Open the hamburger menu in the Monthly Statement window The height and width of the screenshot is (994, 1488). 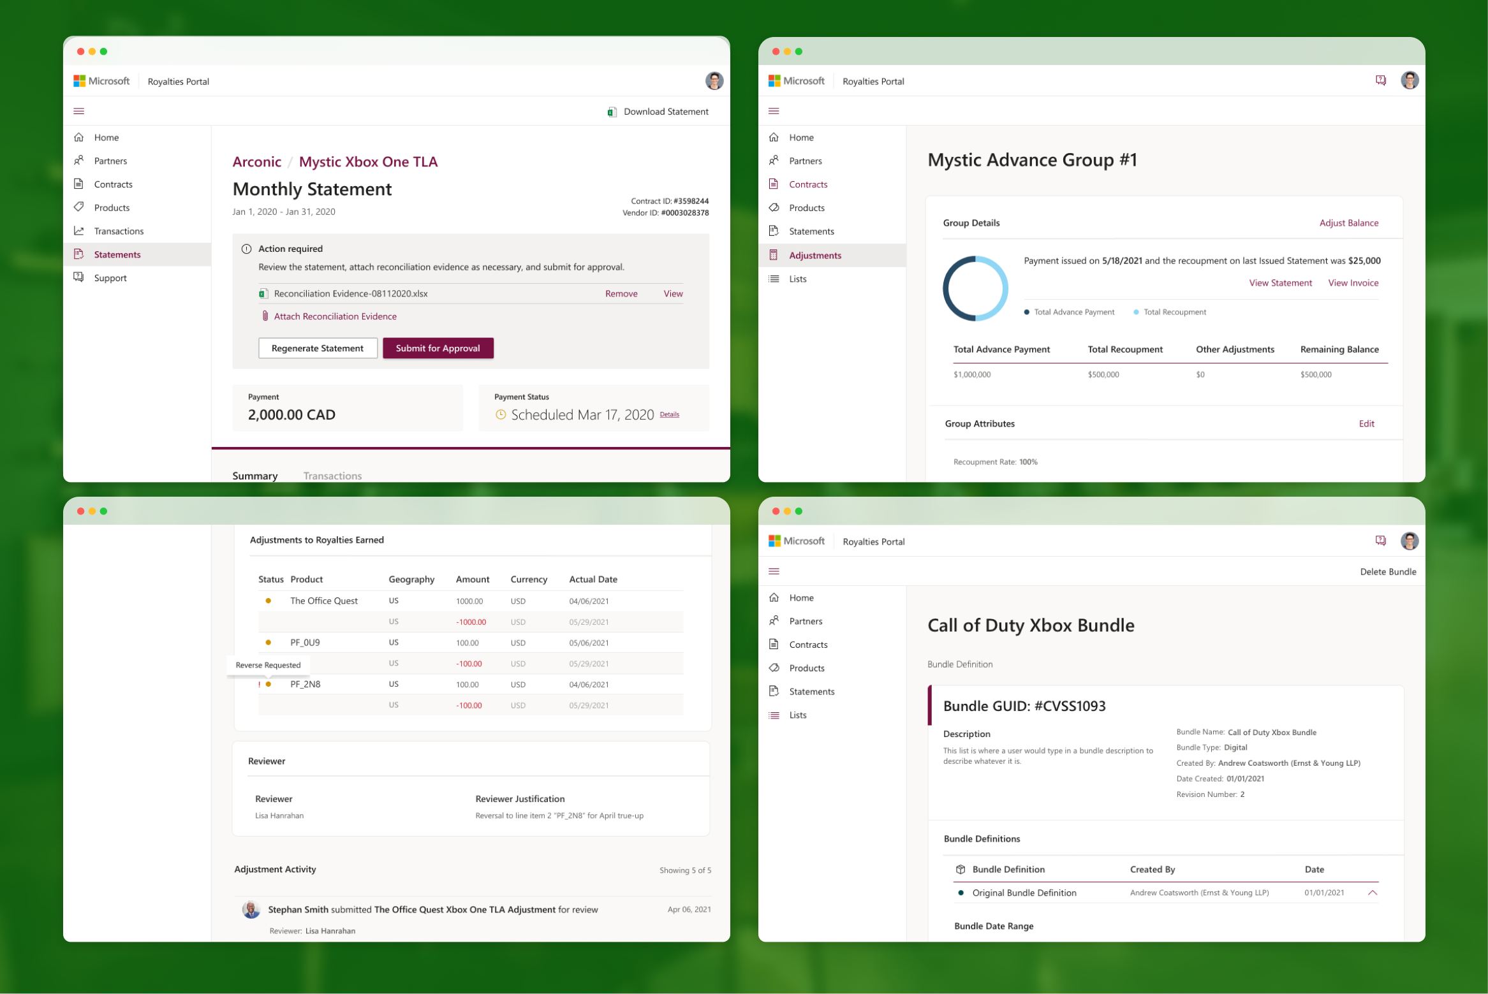coord(79,111)
